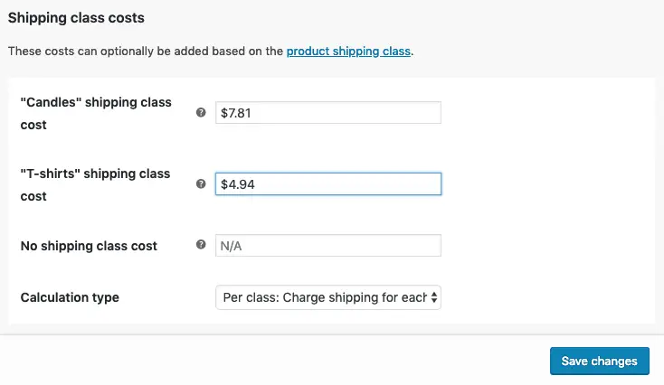Click help icon beside Candles shipping cost

201,113
